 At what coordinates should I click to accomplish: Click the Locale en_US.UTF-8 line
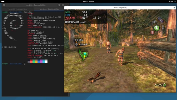35,57
